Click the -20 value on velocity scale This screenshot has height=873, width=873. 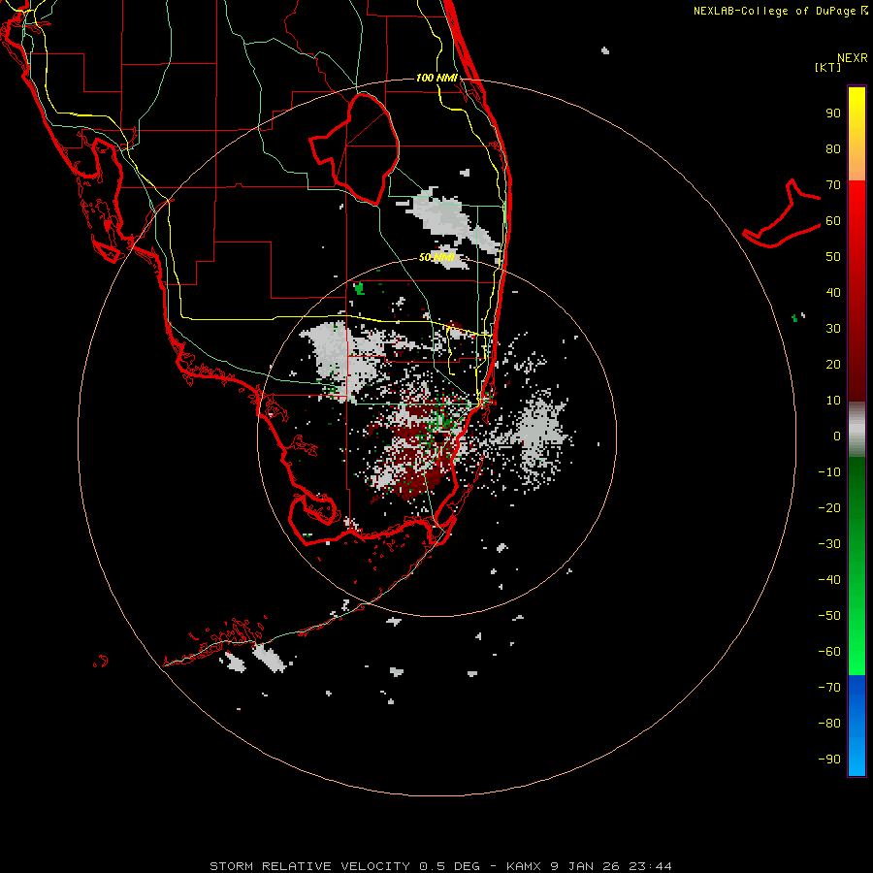point(829,507)
